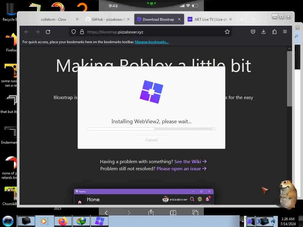Close the collabvm - Cbox tab
Screen dimensions: 303x227
77,19
